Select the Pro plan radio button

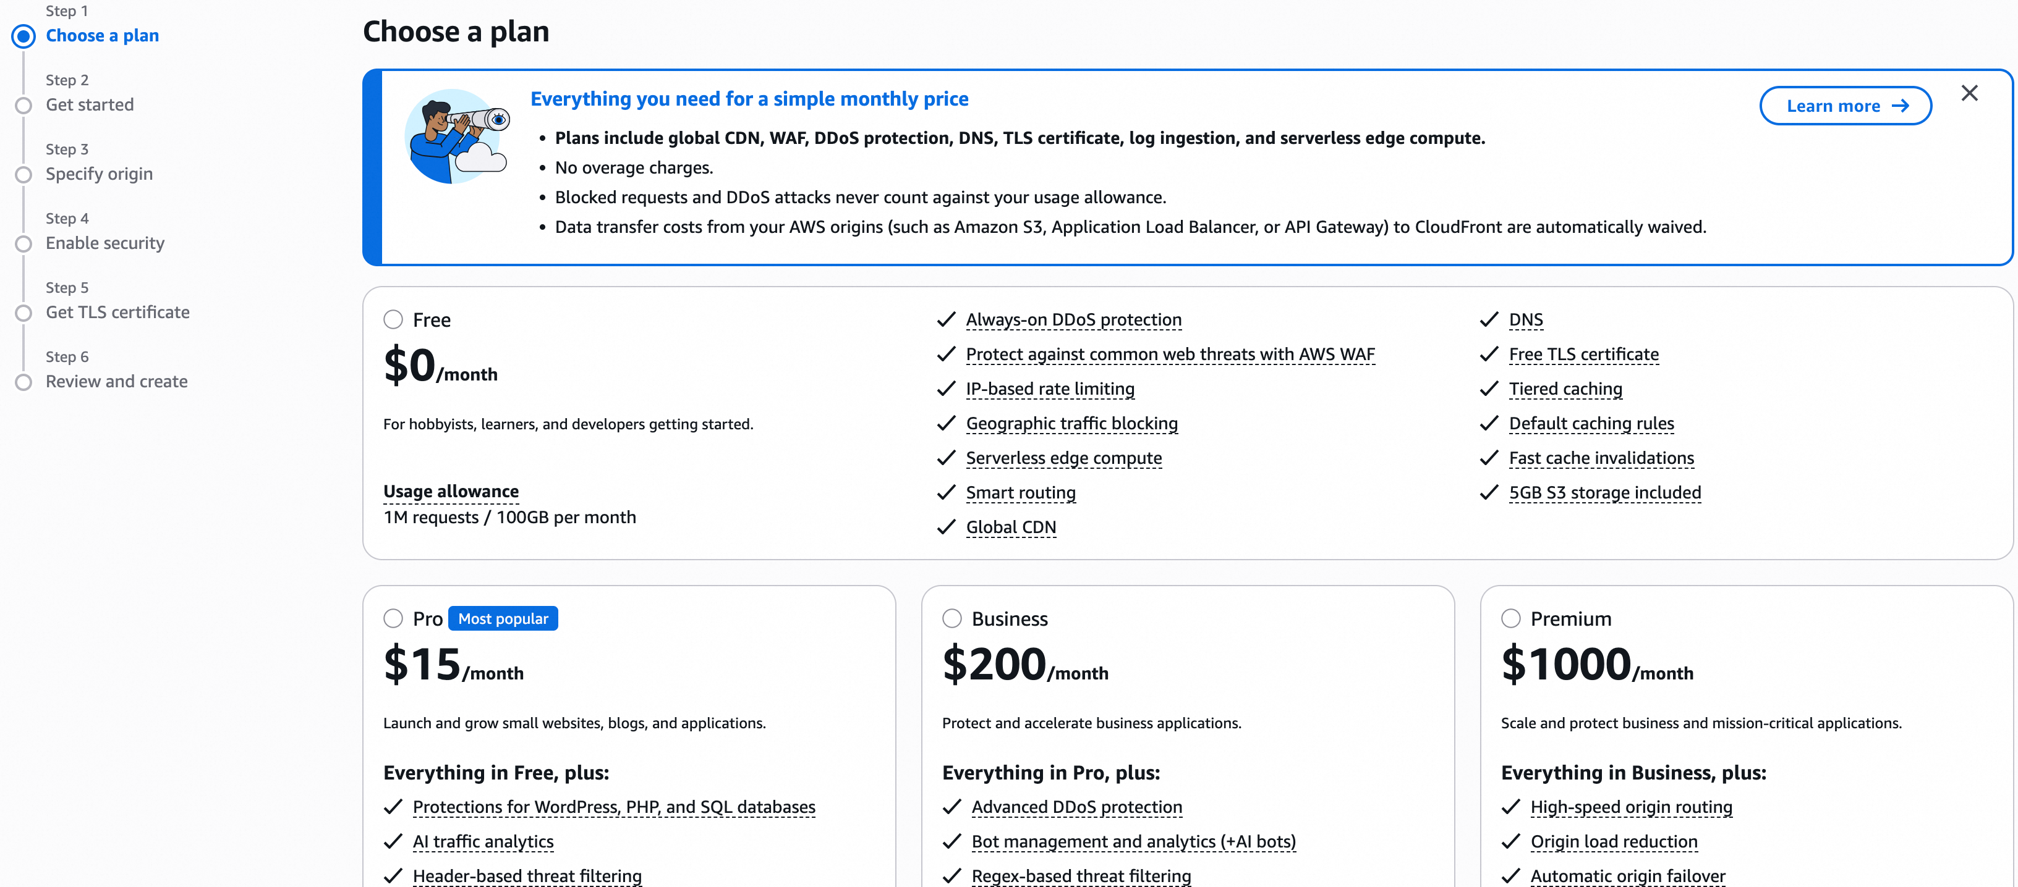[393, 618]
